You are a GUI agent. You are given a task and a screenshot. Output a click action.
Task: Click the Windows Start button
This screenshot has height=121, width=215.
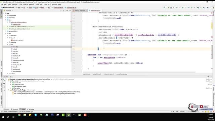click(3, 117)
